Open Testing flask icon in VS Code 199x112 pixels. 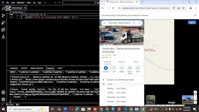coord(3,37)
